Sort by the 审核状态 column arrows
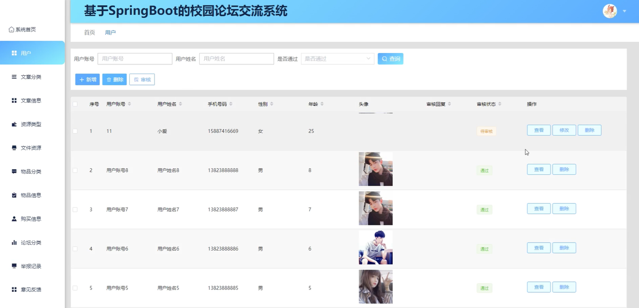Image resolution: width=639 pixels, height=308 pixels. coord(500,104)
